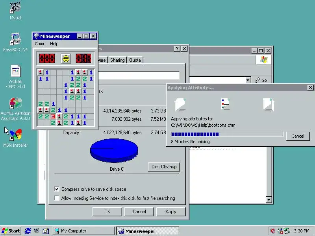
Task: Click the Go button in My Computer window
Action: coord(261,80)
